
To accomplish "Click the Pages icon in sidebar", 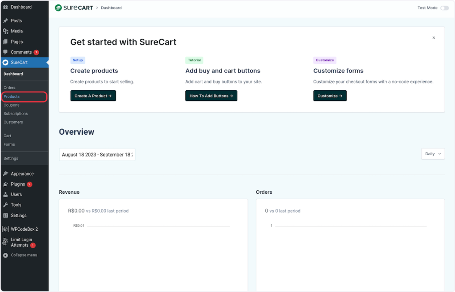I will click(5, 42).
